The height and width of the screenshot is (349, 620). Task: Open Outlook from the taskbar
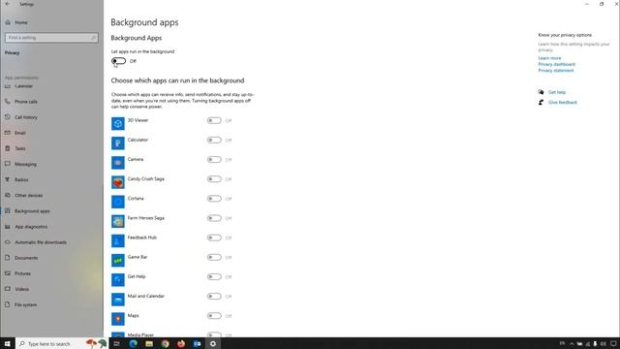pos(197,343)
